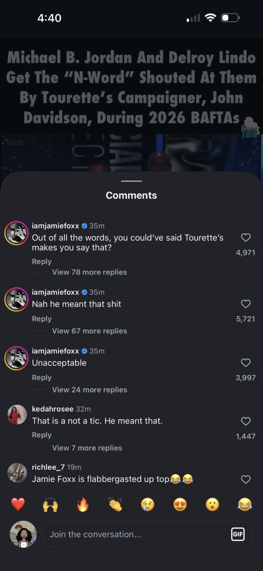Reply to the "Unacceptable" comment

tap(42, 377)
